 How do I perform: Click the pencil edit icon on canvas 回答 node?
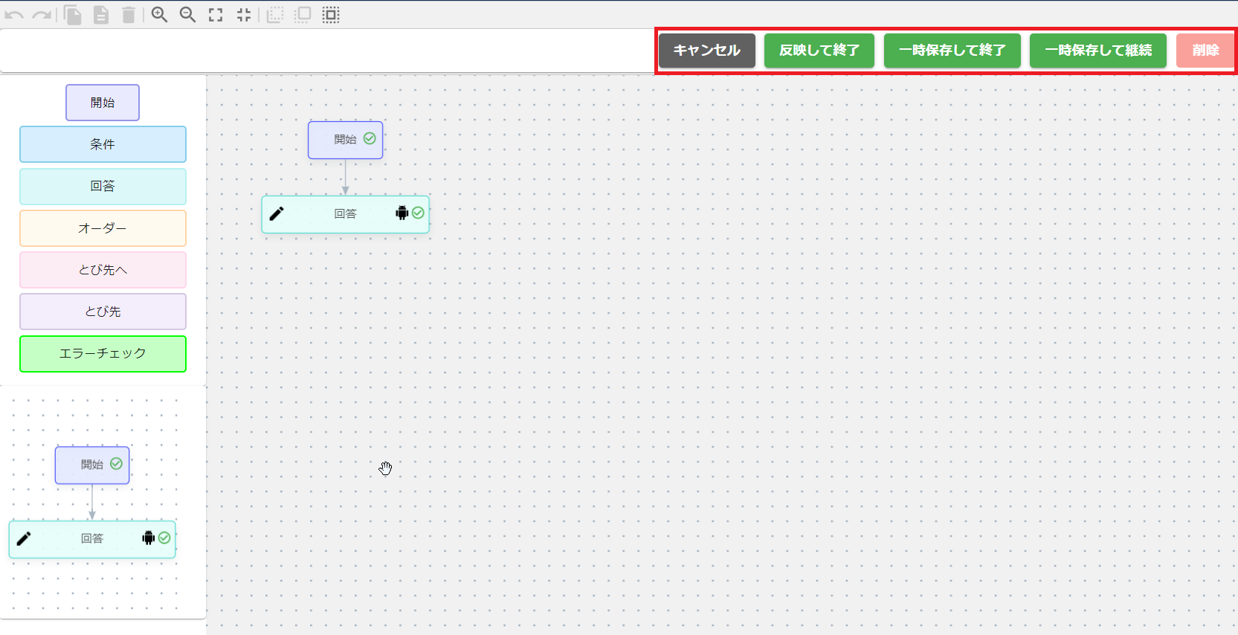click(x=277, y=214)
